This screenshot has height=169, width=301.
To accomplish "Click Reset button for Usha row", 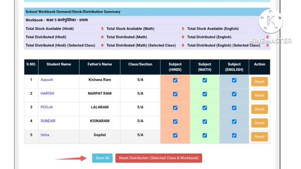I will pos(259,137).
